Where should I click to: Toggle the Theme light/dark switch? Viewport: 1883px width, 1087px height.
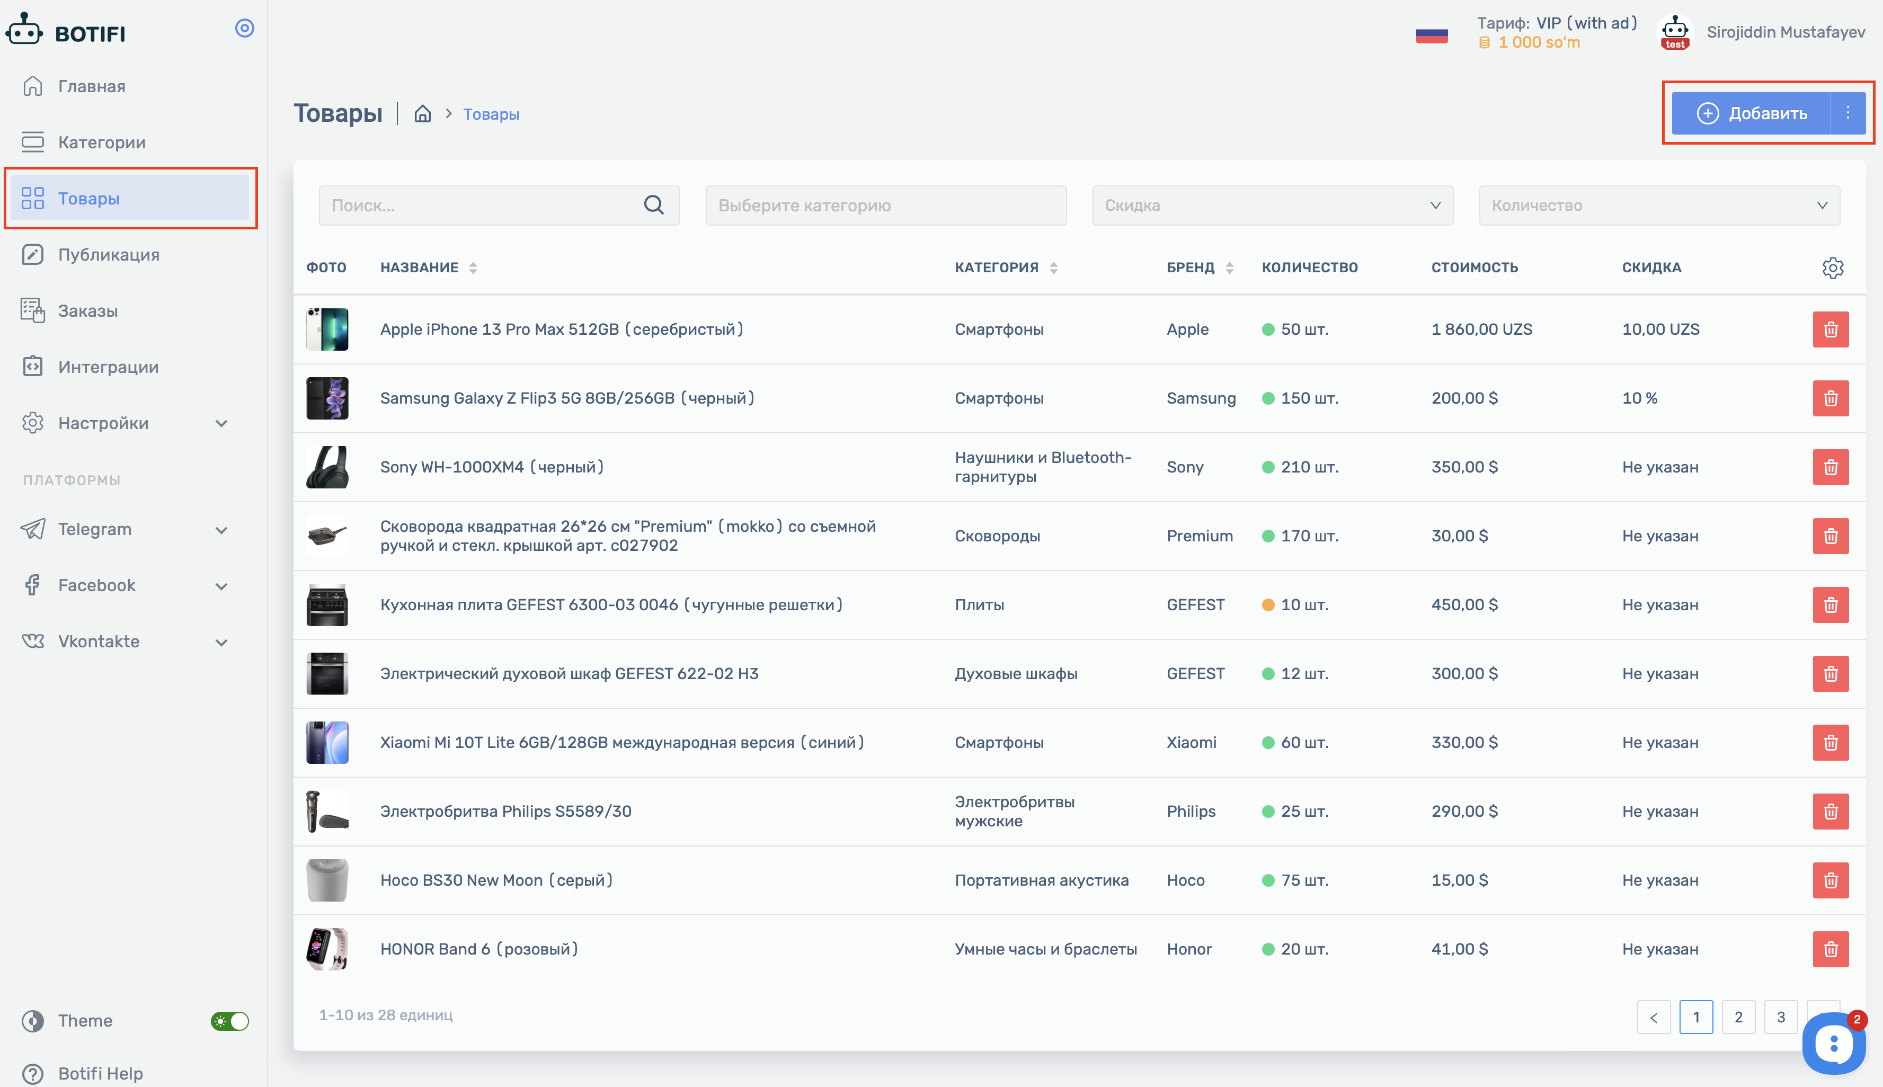click(x=229, y=1021)
